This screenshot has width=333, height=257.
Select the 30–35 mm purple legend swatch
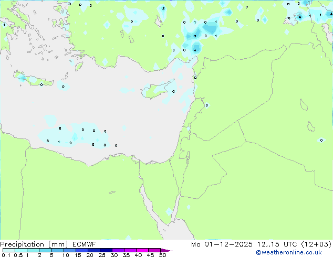point(118,250)
